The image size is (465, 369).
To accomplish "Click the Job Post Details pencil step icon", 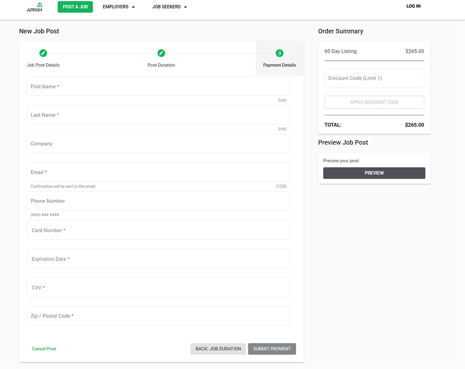I will click(x=43, y=53).
